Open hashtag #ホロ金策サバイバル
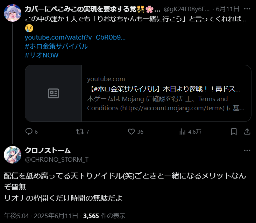Image resolution: width=256 pixels, height=223 pixels. [x=56, y=46]
